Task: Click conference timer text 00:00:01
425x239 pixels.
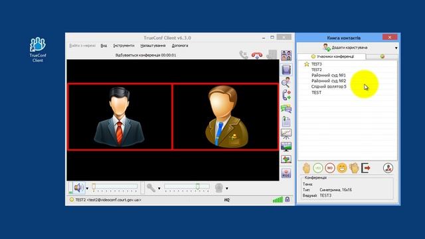Action: 168,55
